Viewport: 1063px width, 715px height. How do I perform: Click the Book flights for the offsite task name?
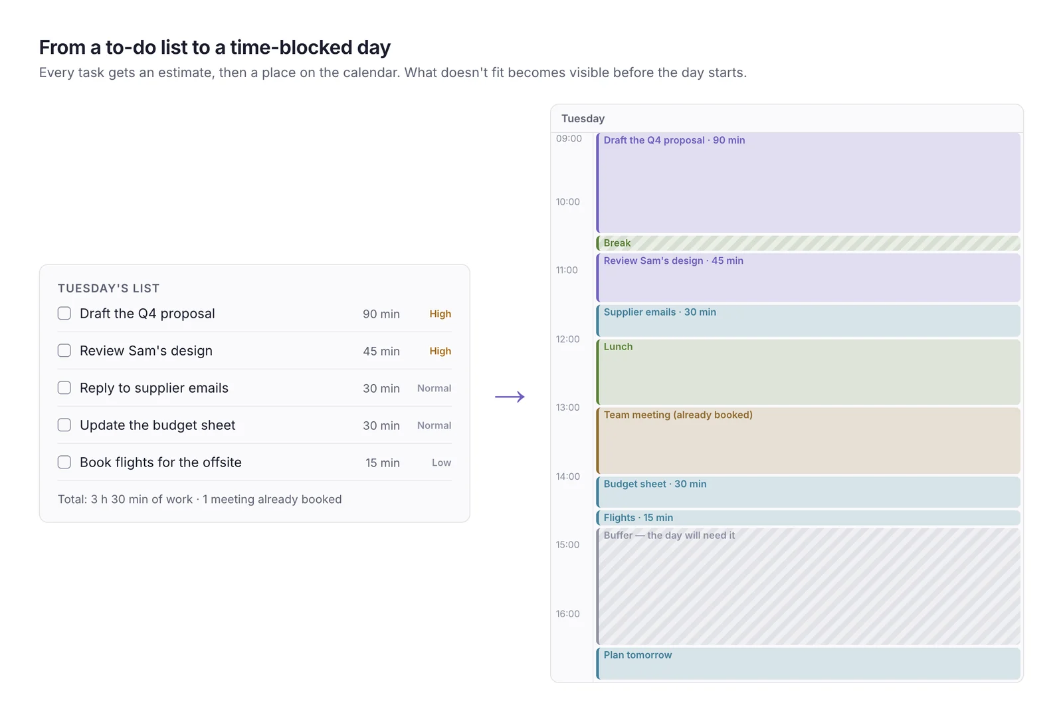click(x=161, y=462)
